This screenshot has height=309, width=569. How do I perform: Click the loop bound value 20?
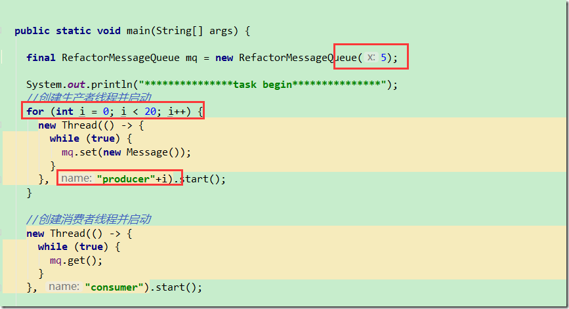click(150, 112)
